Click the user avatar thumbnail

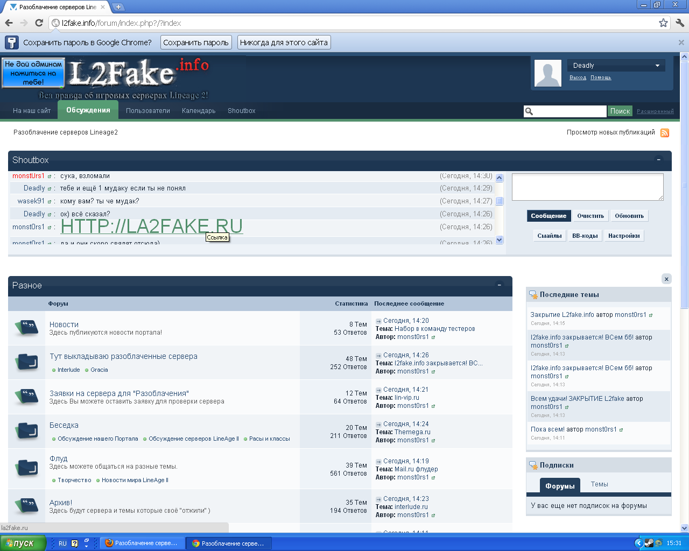pyautogui.click(x=547, y=73)
